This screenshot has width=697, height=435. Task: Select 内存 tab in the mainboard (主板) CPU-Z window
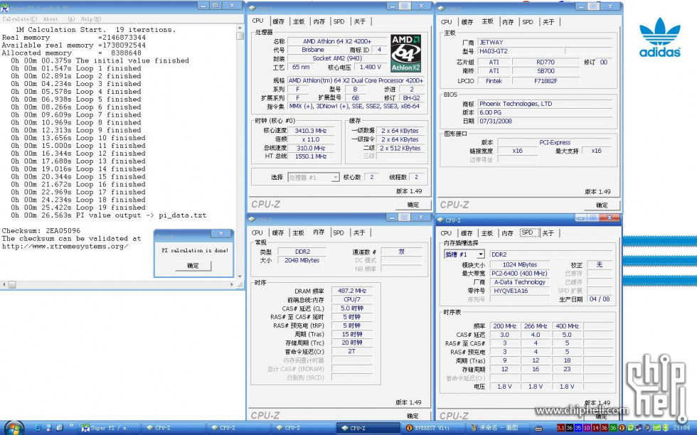click(x=508, y=22)
